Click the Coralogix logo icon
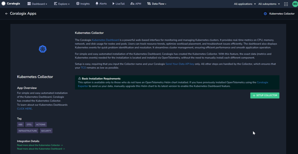The image size is (298, 154). click(3, 3)
